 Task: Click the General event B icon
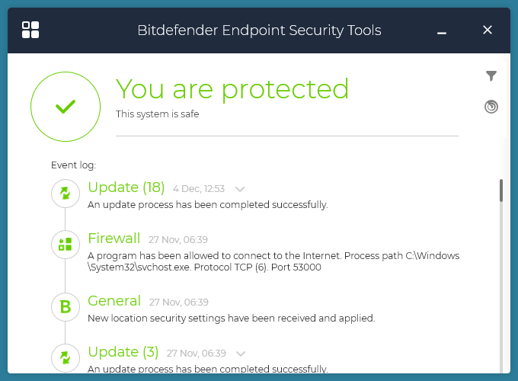point(65,306)
